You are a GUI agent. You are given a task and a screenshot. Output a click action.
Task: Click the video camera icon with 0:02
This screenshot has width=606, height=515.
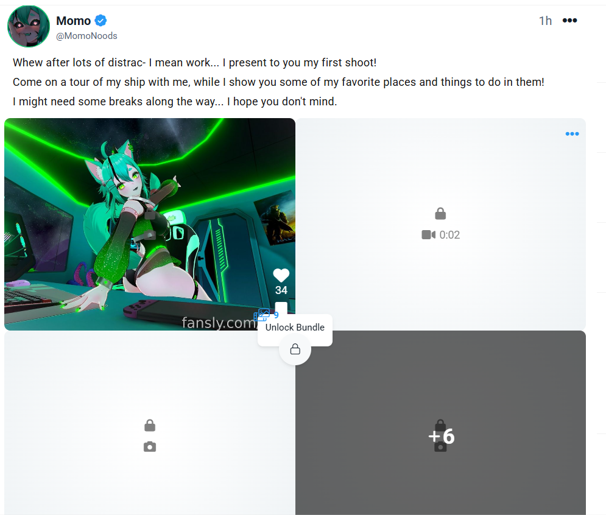click(x=428, y=234)
